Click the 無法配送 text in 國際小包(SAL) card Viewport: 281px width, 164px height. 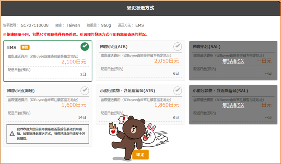coord(233,62)
